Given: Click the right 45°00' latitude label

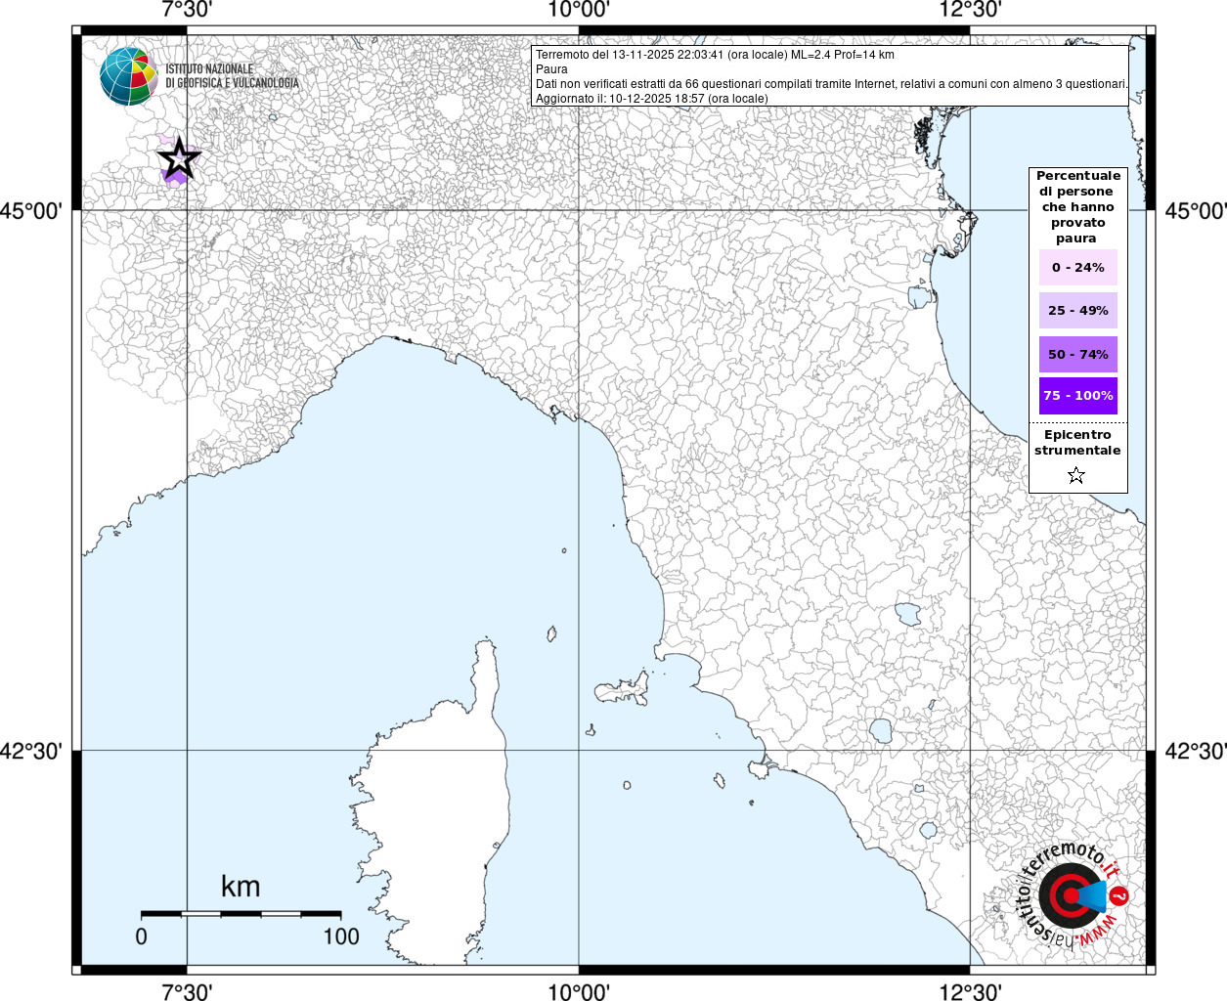Looking at the screenshot, I should click(x=1195, y=211).
